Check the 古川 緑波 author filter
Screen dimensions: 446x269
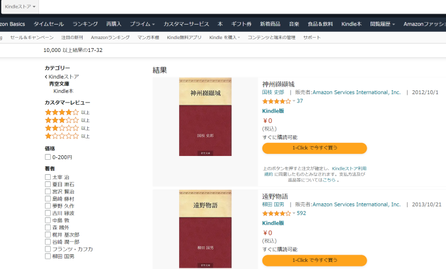(48, 213)
